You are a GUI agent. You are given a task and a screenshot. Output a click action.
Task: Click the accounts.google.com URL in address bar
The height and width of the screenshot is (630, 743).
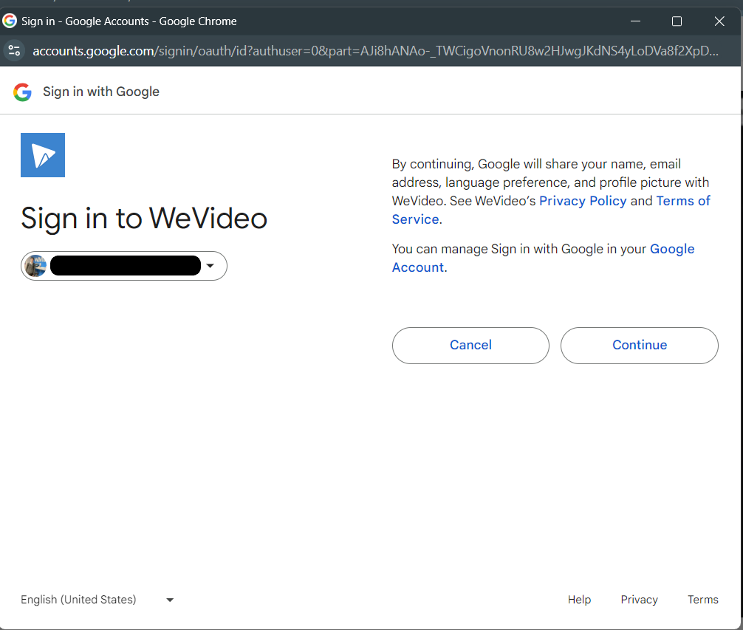pyautogui.click(x=375, y=51)
